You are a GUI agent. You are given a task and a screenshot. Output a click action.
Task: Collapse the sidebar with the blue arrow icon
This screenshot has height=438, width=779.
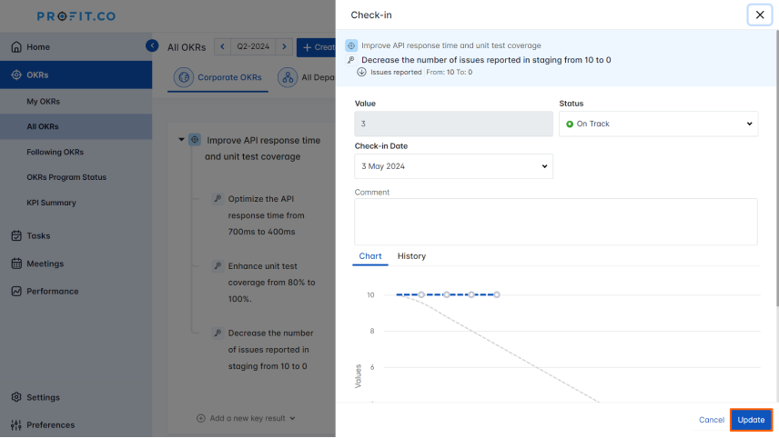coord(152,45)
